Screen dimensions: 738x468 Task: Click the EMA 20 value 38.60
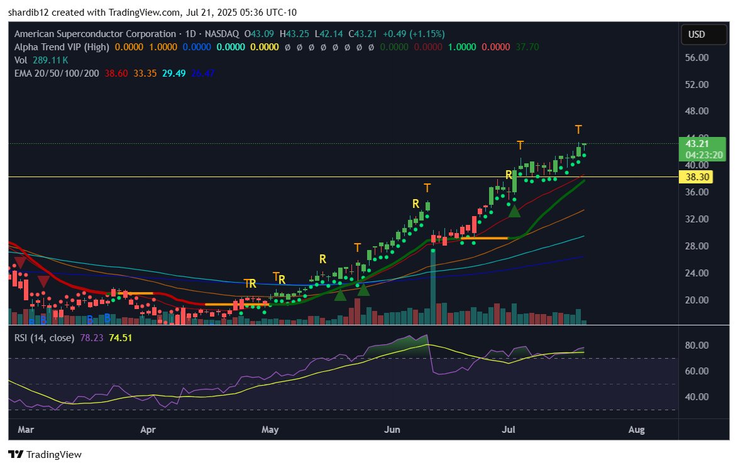click(116, 73)
